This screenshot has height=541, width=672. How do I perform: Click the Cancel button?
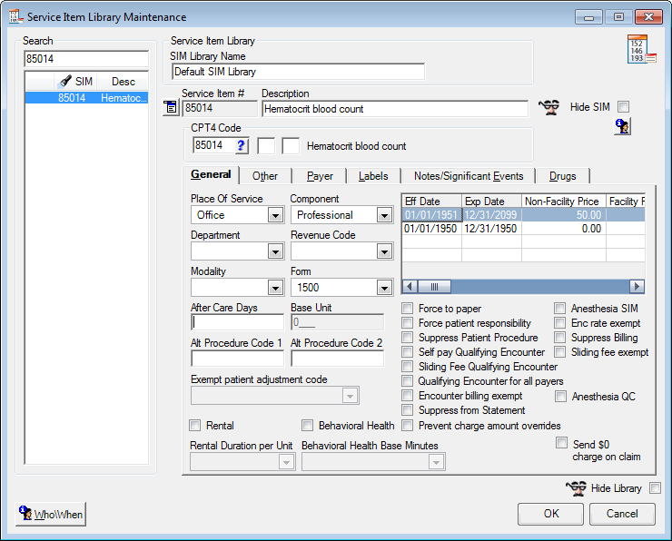622,514
